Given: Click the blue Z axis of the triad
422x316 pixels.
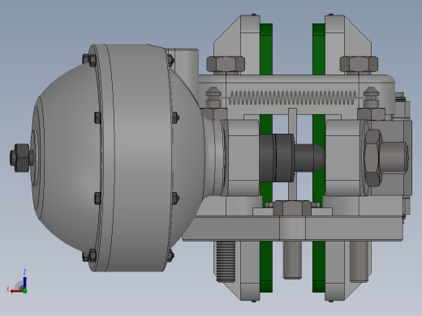Looking at the screenshot, I should point(24,282).
